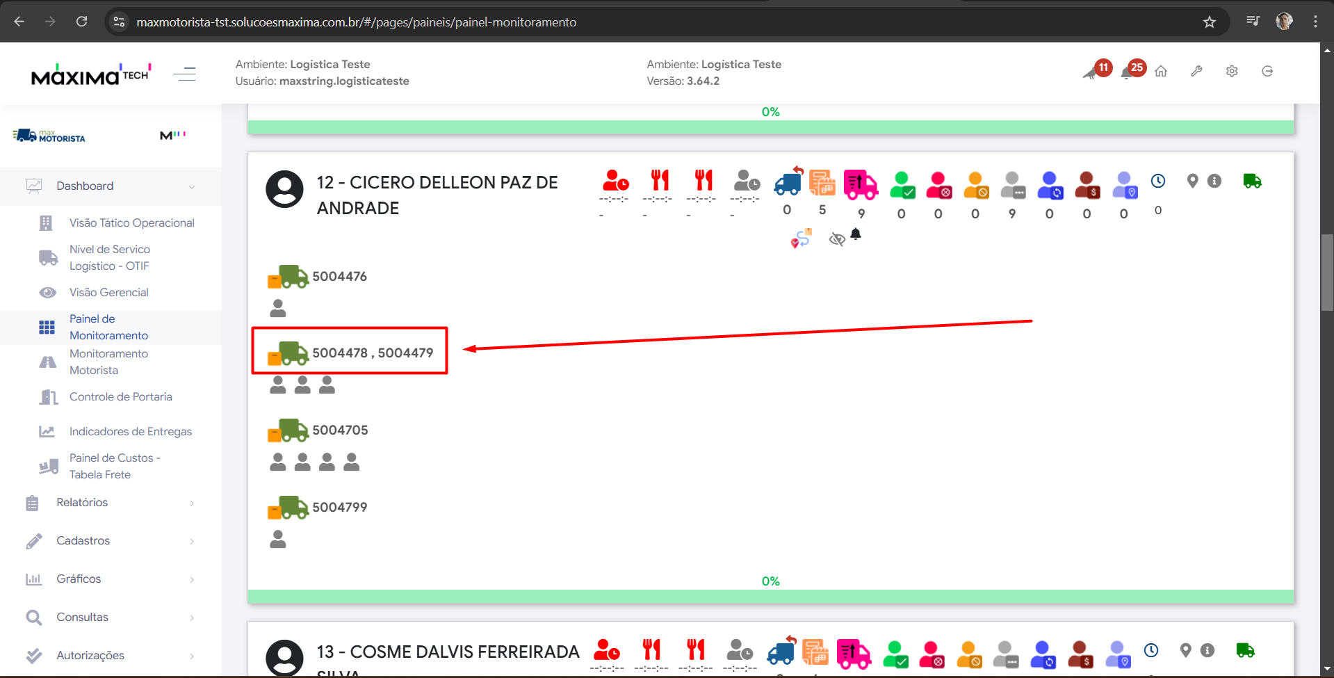Click the gray map pin icon for Cicero

pos(1193,181)
